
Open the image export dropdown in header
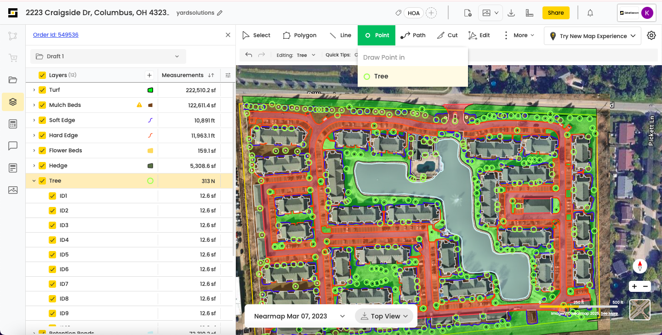click(x=491, y=13)
